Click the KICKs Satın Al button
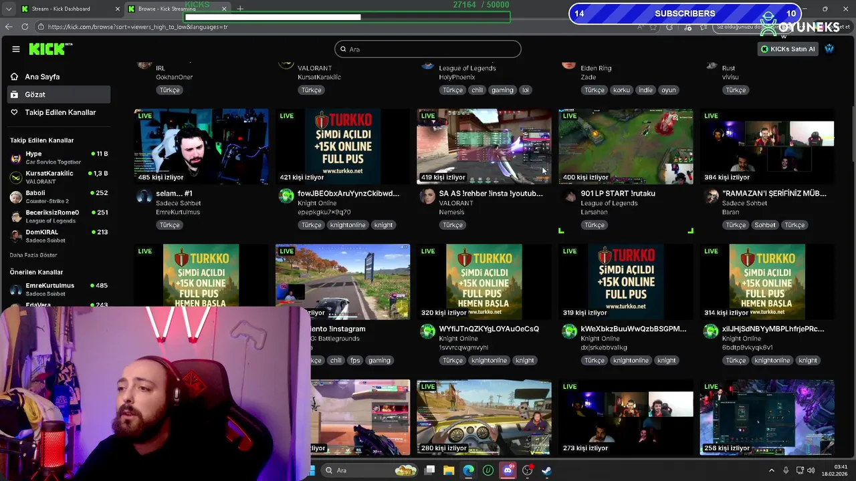Screen dimensions: 856x481 pyautogui.click(x=788, y=49)
